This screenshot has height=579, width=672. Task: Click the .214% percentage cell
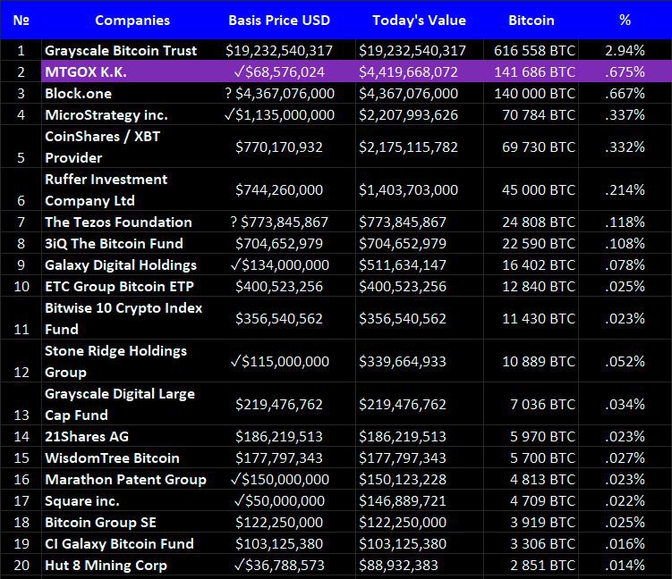coord(625,189)
